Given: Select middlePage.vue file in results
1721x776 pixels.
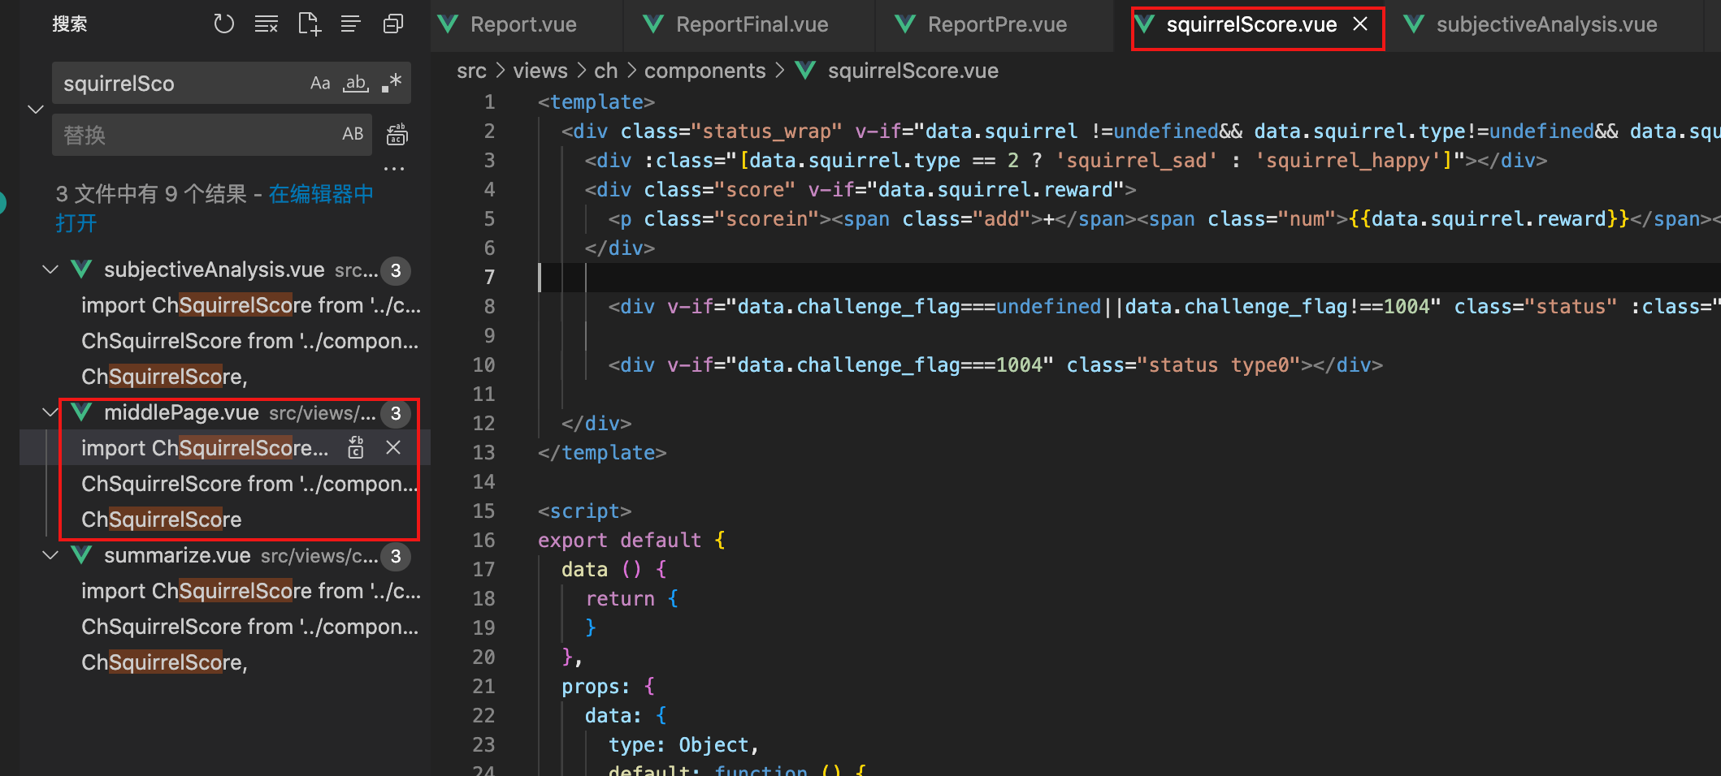Looking at the screenshot, I should click(x=181, y=412).
